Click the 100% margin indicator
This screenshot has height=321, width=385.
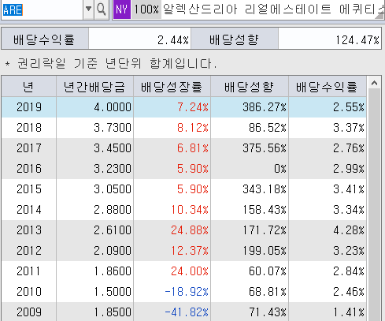pyautogui.click(x=146, y=9)
